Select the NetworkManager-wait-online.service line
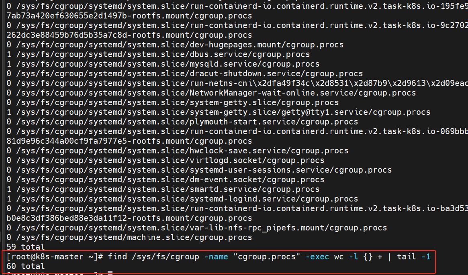Screen dimensions: 468x275 [x=211, y=93]
